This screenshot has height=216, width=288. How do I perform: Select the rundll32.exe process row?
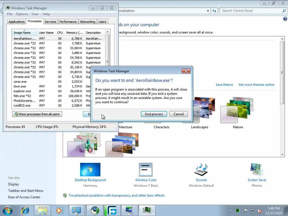[51, 105]
